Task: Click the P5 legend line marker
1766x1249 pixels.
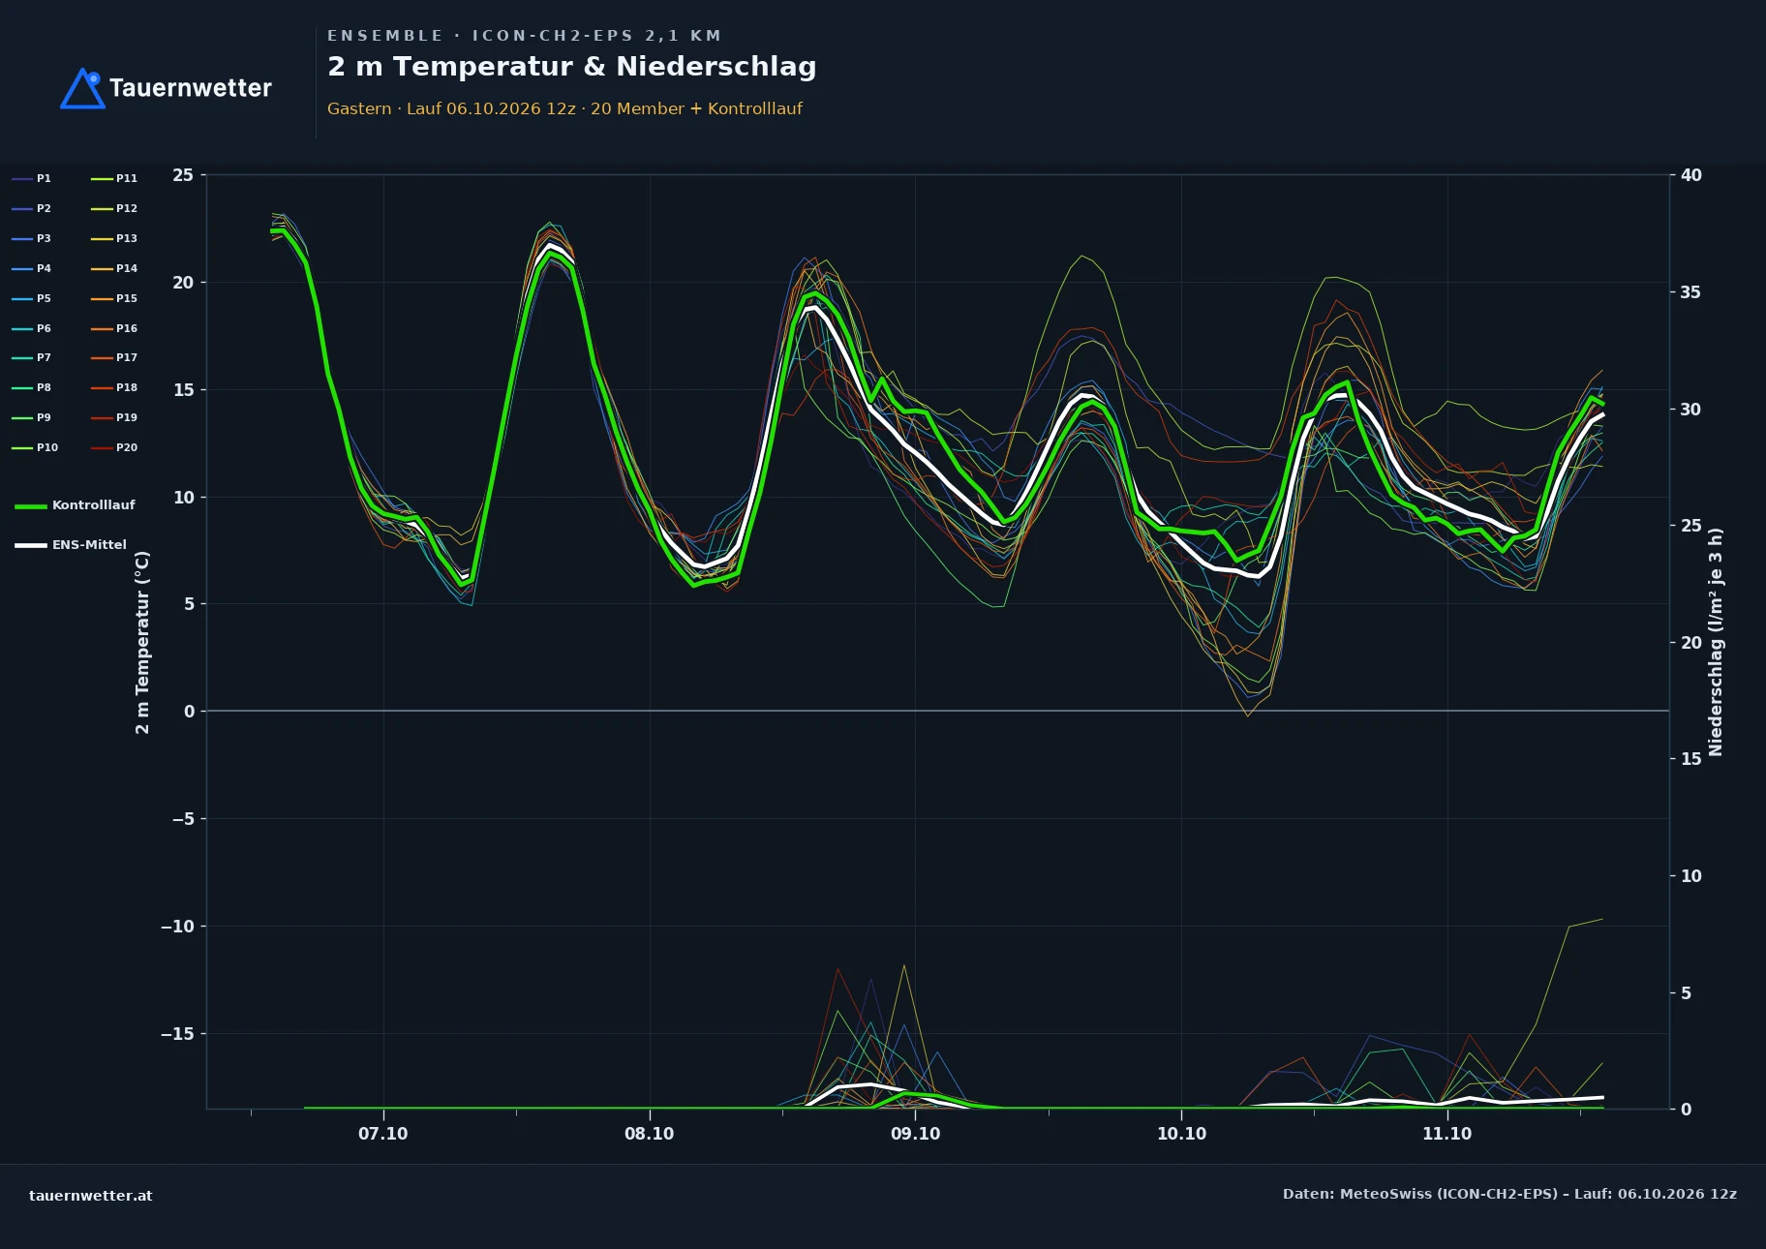Action: tap(22, 298)
